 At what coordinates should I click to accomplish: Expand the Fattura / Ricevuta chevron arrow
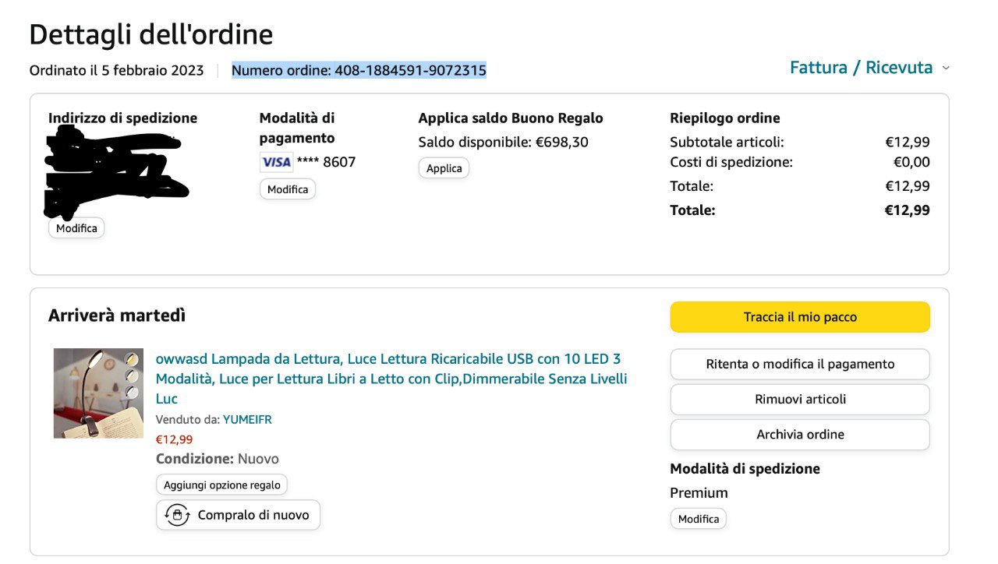coord(946,69)
